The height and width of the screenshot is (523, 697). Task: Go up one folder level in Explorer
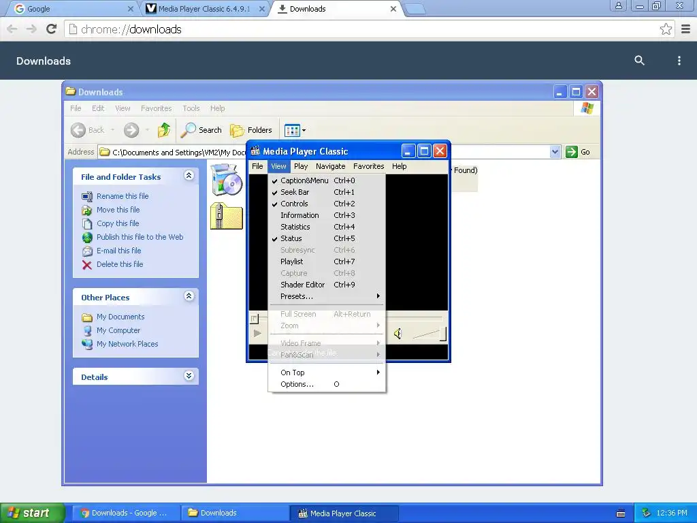click(x=163, y=130)
